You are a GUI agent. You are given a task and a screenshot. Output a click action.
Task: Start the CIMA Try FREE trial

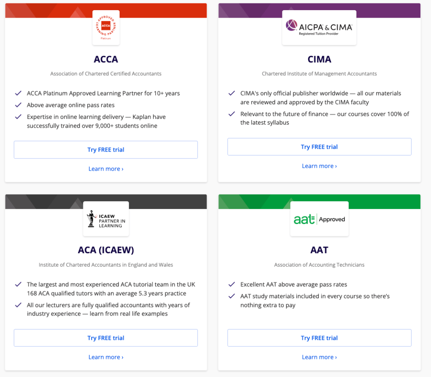tap(319, 147)
